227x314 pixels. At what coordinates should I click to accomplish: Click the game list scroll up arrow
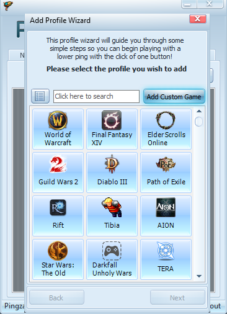pyautogui.click(x=199, y=111)
